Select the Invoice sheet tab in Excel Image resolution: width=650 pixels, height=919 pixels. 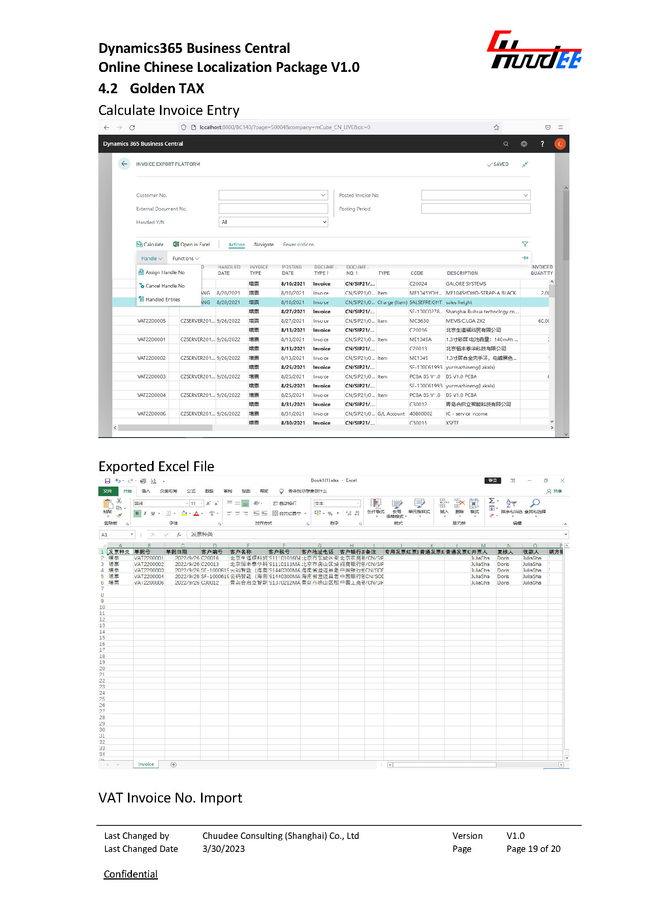[x=146, y=764]
